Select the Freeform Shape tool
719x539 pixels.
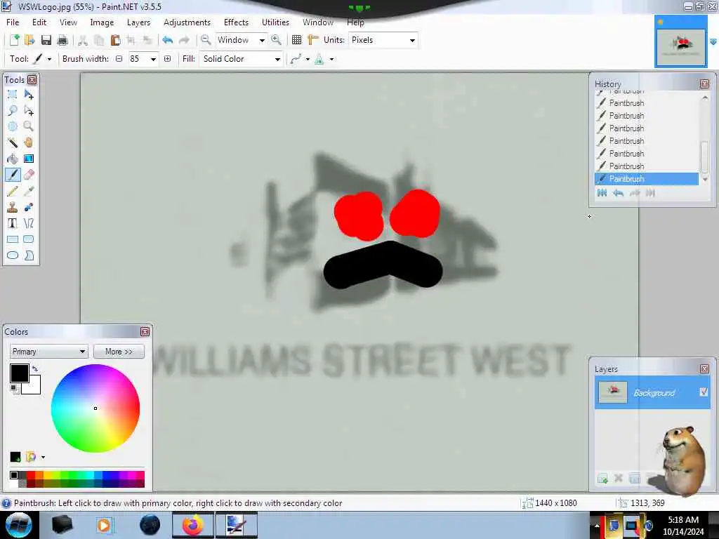tap(28, 255)
